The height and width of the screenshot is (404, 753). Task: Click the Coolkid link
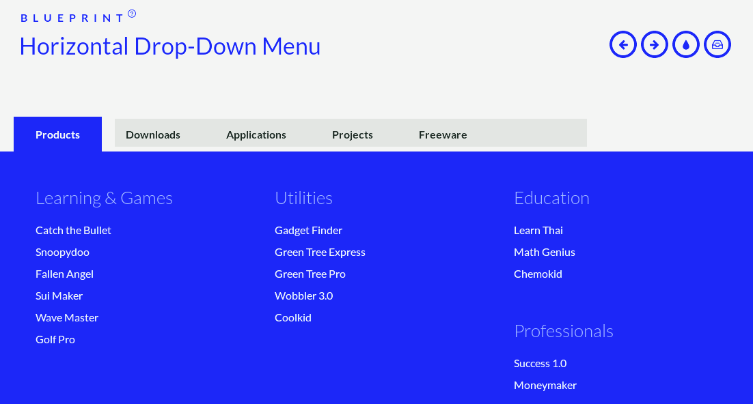(293, 317)
